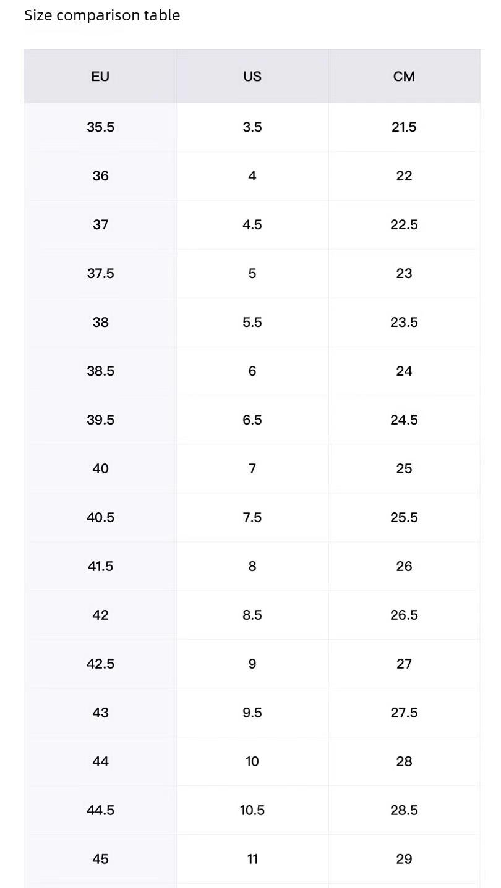Click the US size 10 cell
The height and width of the screenshot is (888, 501).
pos(252,762)
